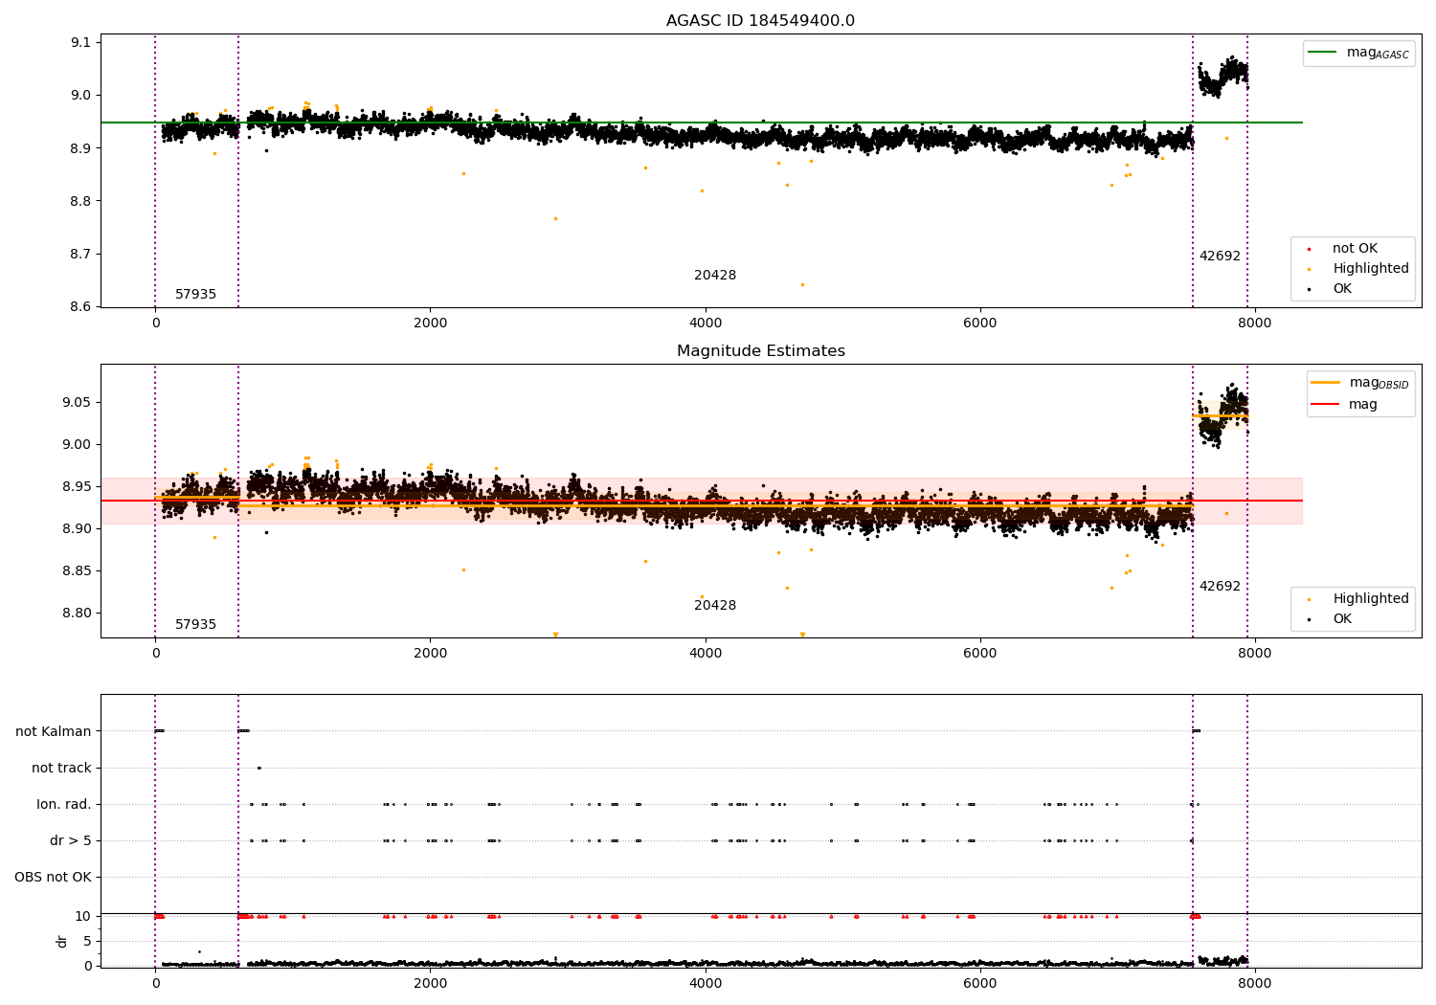The height and width of the screenshot is (1005, 1436).
Task: Click the lone black 'not track' data point
Action: coord(258,768)
